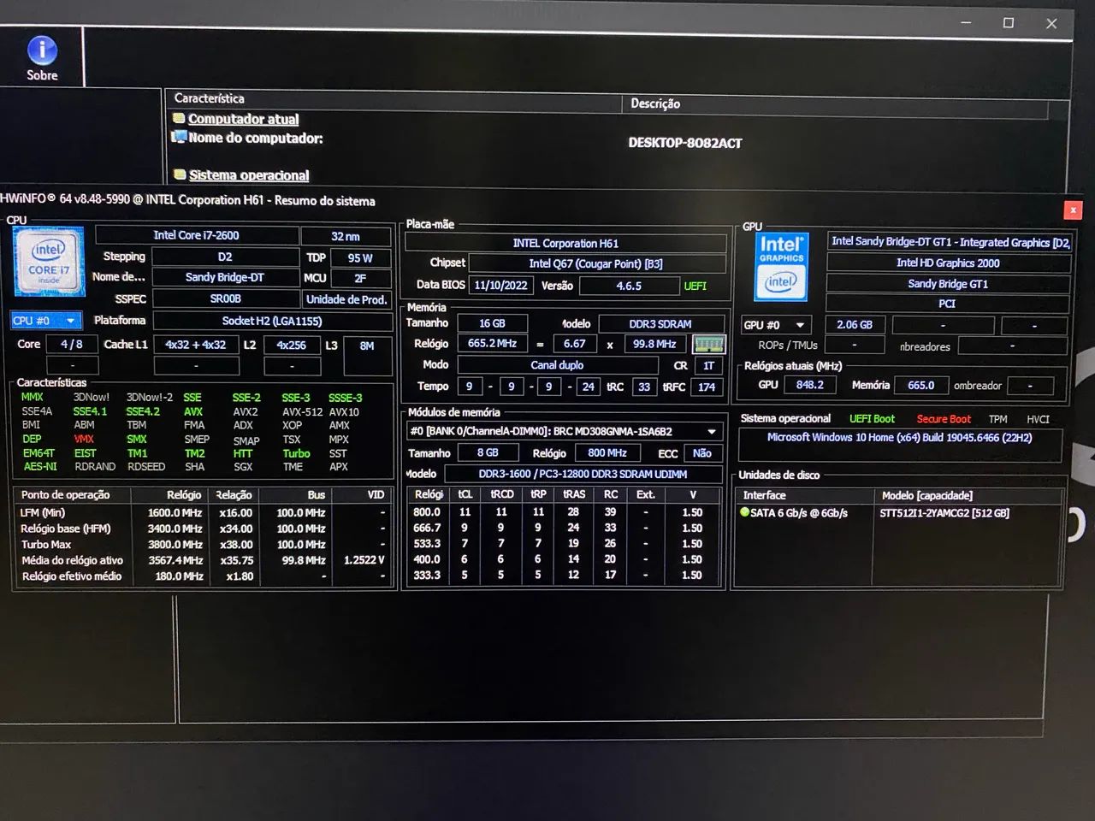
Task: Click the Intel Core i7 CPU logo
Action: point(49,262)
